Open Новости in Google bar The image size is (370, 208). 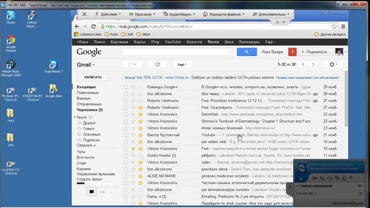point(194,42)
